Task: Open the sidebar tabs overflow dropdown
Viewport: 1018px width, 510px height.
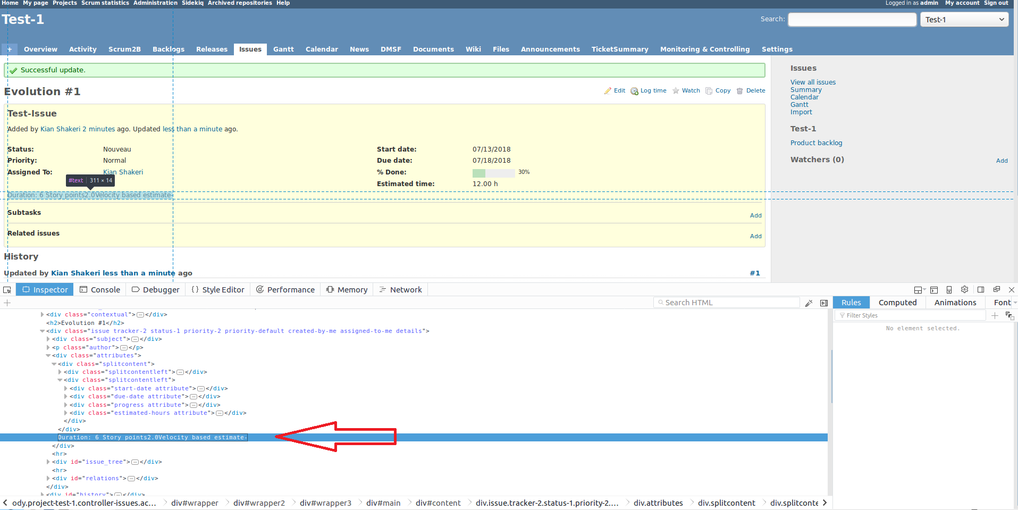Action: tap(1015, 303)
